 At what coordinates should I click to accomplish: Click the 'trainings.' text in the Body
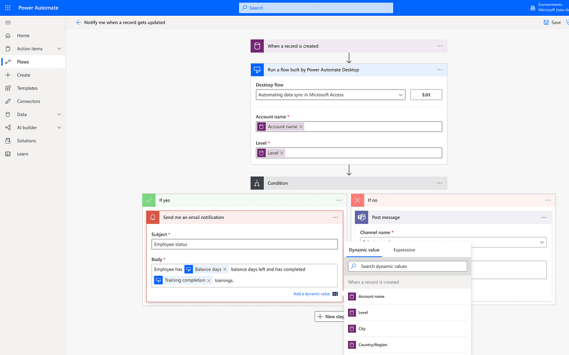point(224,280)
